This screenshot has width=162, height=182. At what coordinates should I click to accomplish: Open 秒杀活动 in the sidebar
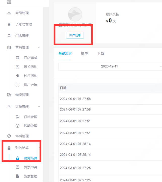[x=30, y=76]
